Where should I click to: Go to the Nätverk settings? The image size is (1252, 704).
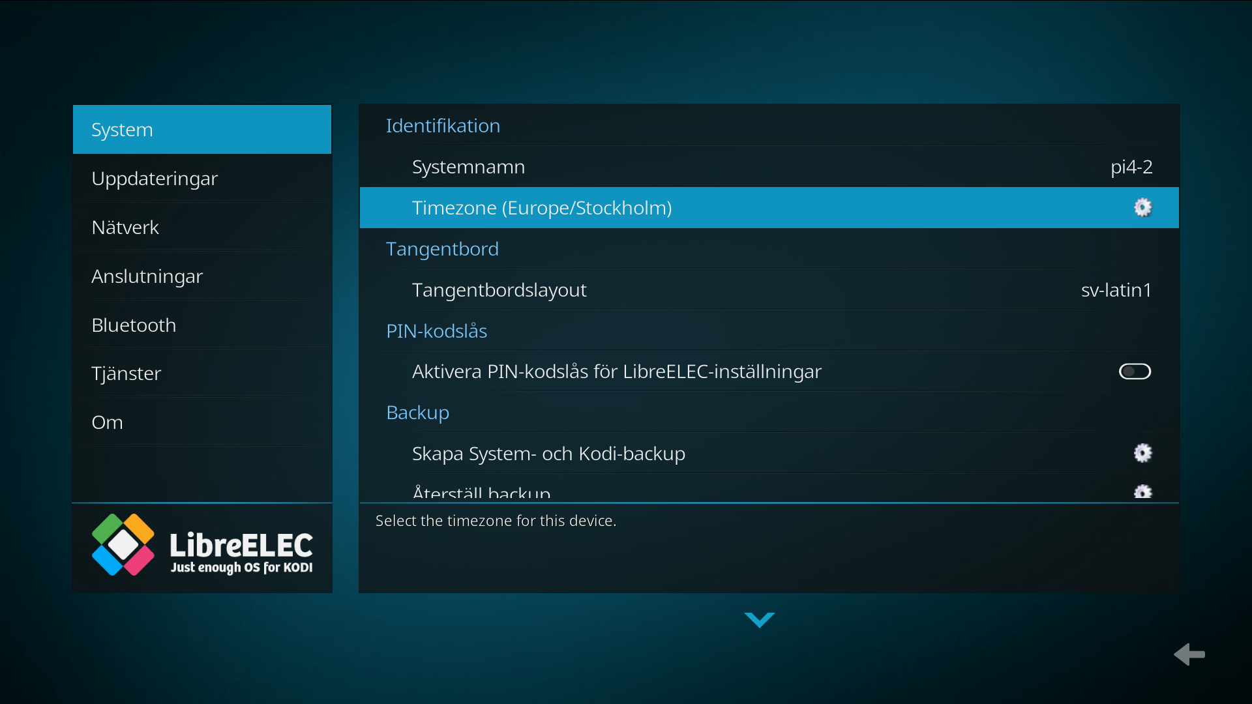click(202, 227)
